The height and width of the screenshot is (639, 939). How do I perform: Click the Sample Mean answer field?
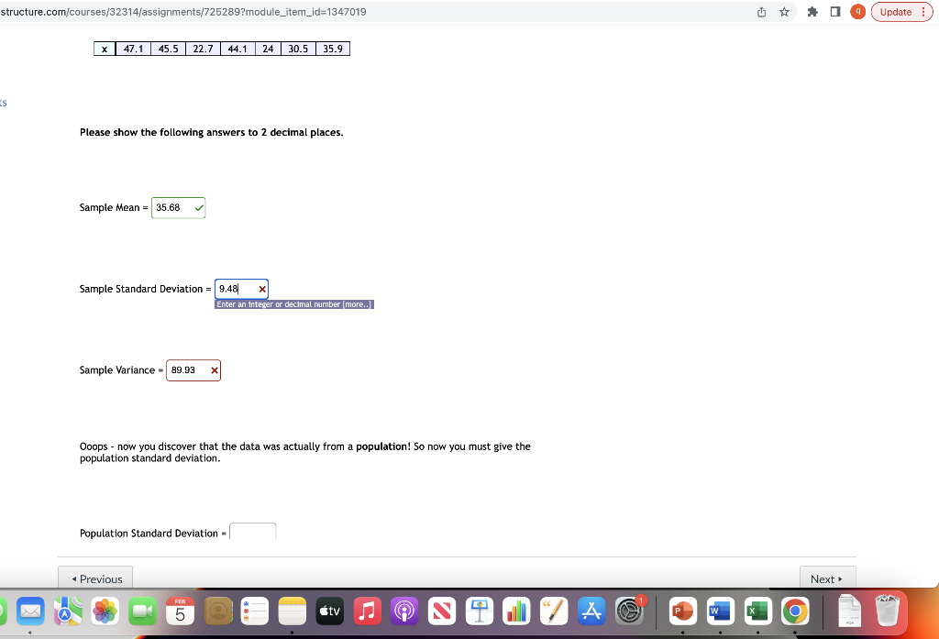pyautogui.click(x=179, y=208)
